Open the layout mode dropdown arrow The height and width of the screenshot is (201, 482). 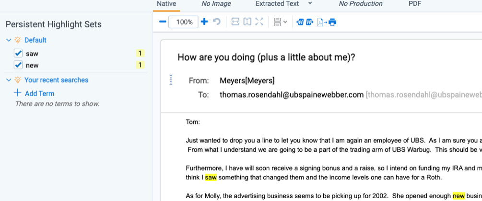[285, 22]
